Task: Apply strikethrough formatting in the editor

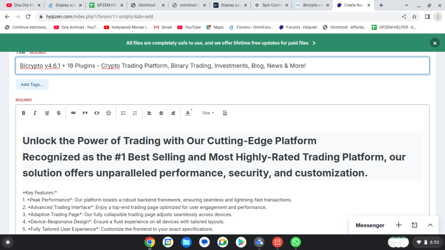Action: (59, 113)
